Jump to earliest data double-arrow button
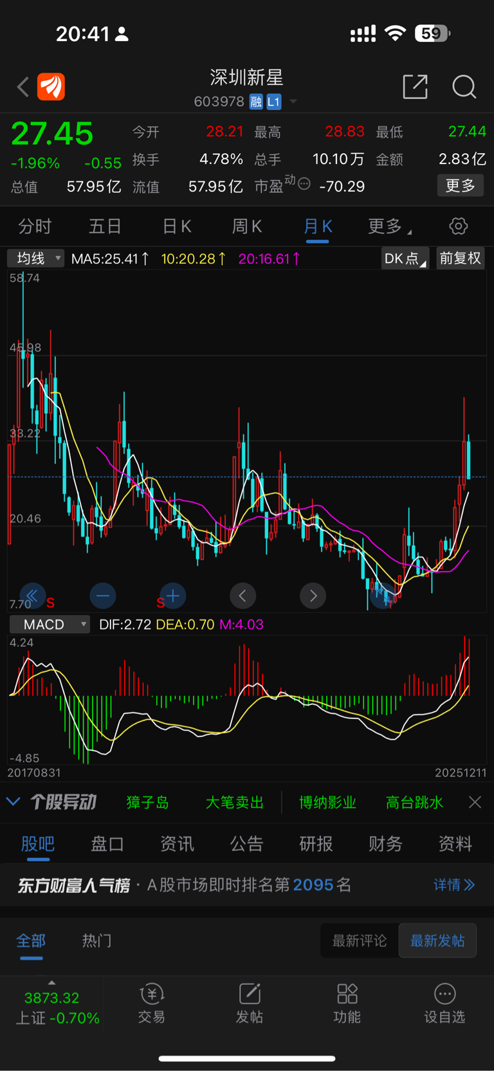494x1071 pixels. coord(32,596)
